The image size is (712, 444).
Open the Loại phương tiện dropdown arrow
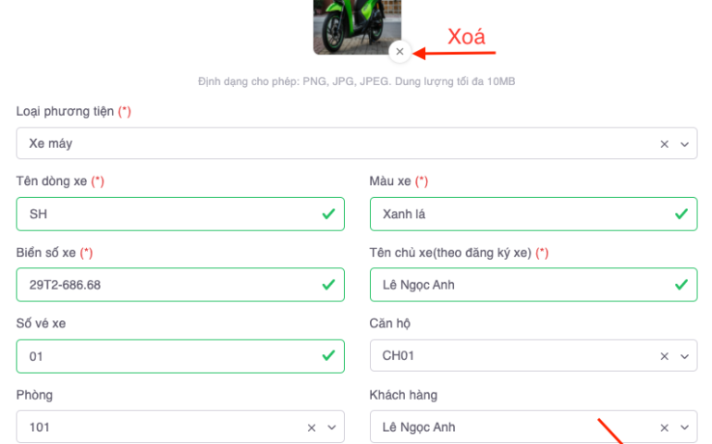(685, 143)
